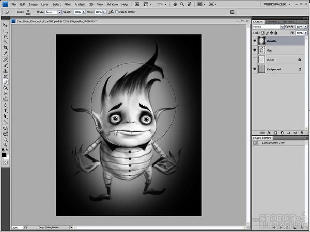
Task: Click the foreground color swatch
Action: click(5, 154)
